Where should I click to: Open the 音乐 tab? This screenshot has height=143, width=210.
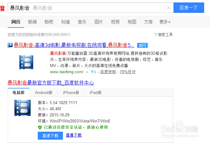click(82, 22)
